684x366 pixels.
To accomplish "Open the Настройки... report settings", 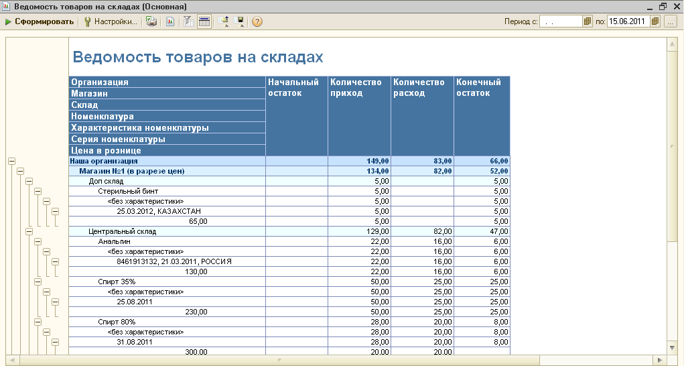I will pyautogui.click(x=111, y=21).
